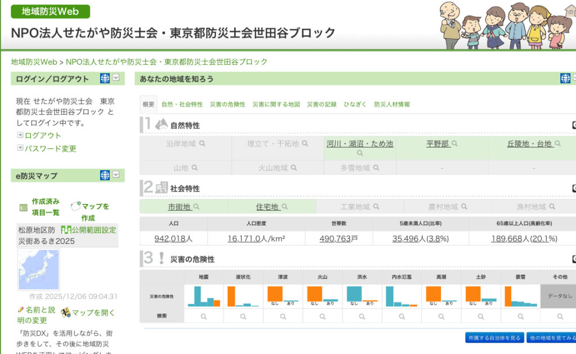
Task: Open the パスワード変更 link
Action: coord(20,149)
